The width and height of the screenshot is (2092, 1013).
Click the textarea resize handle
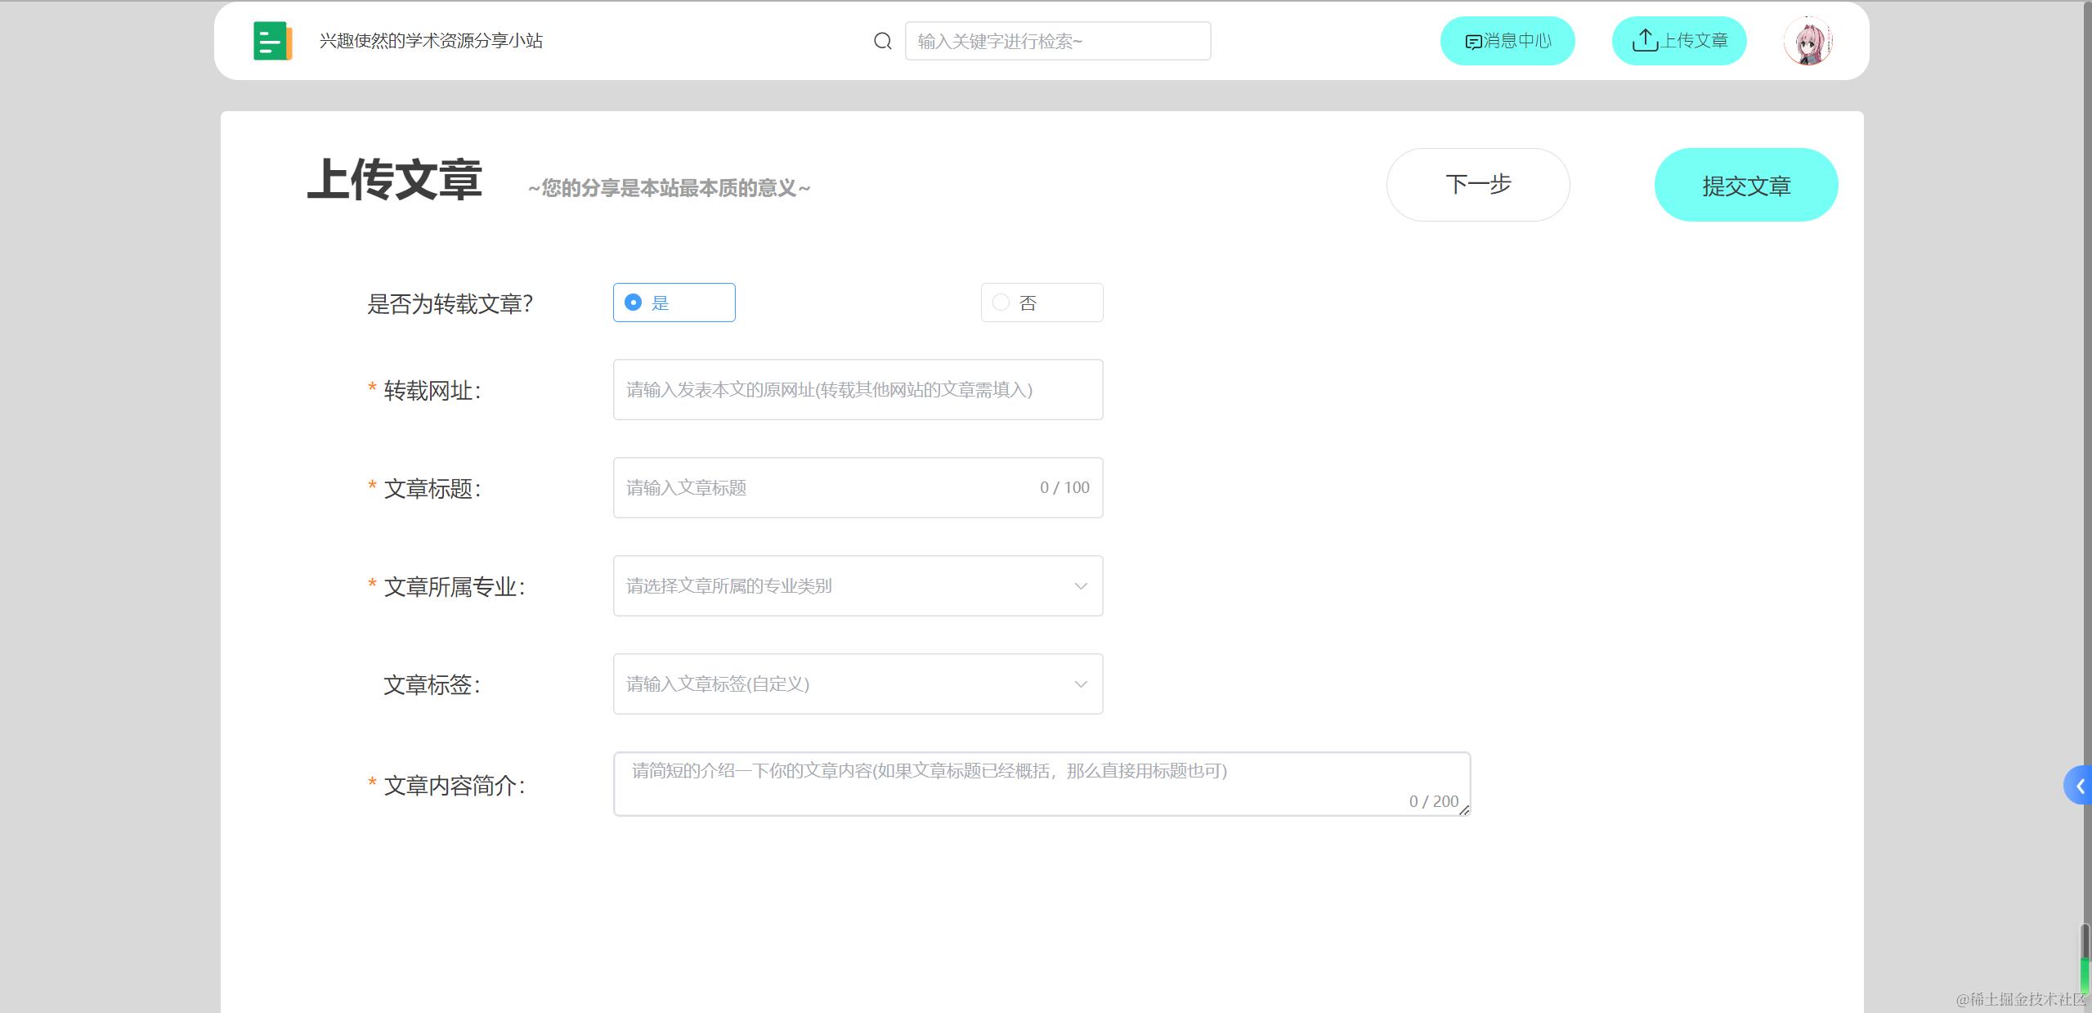(x=1463, y=811)
